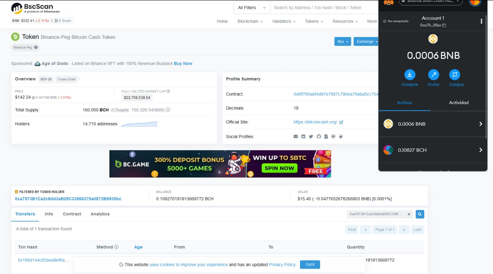Select the Actividad tab in MetaMask
Image resolution: width=493 pixels, height=274 pixels.
click(459, 103)
